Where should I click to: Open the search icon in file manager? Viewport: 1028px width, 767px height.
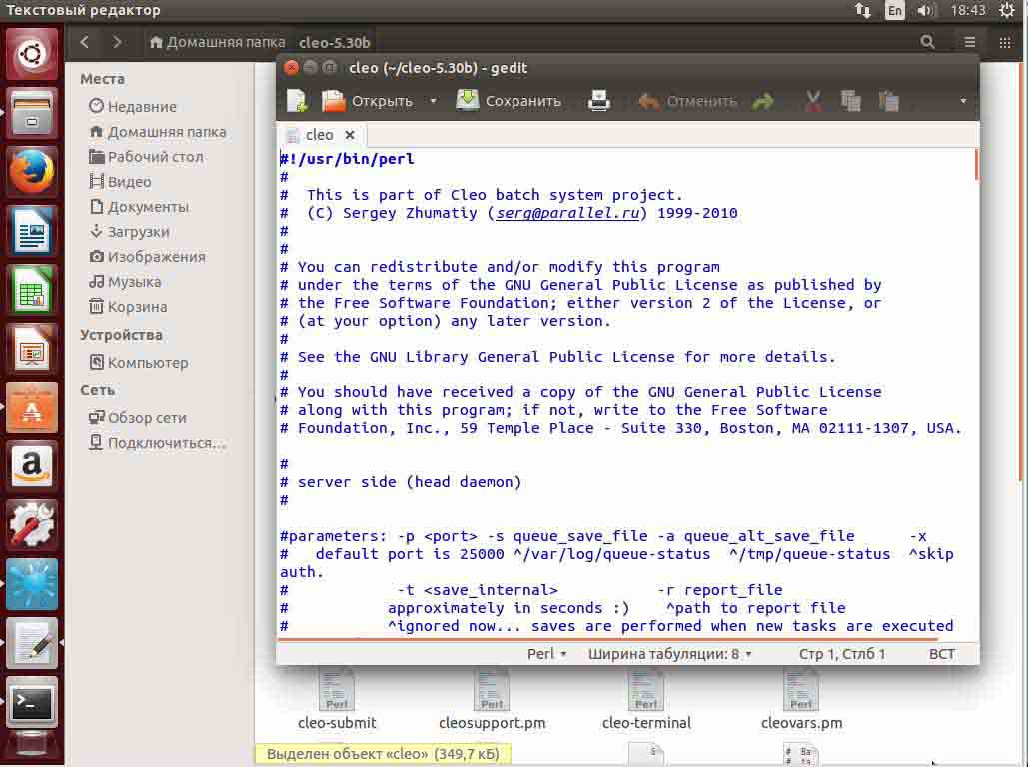927,42
